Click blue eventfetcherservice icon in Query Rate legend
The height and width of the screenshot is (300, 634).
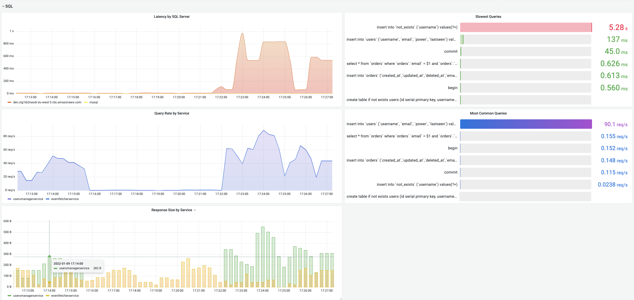(x=48, y=199)
